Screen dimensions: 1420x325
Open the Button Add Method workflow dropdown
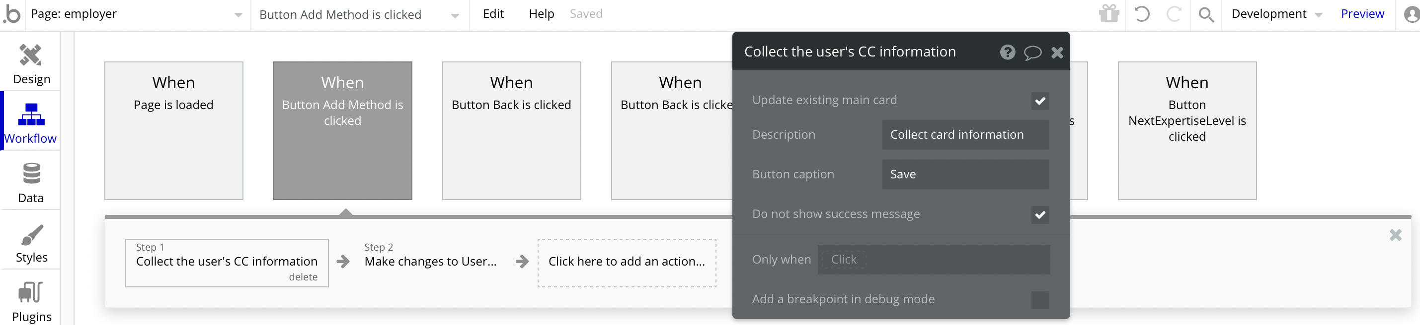coord(455,15)
